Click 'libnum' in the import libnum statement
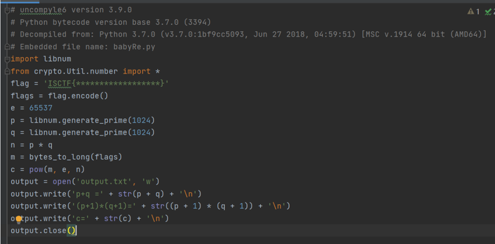Screen dimensions: 495x244 57,59
